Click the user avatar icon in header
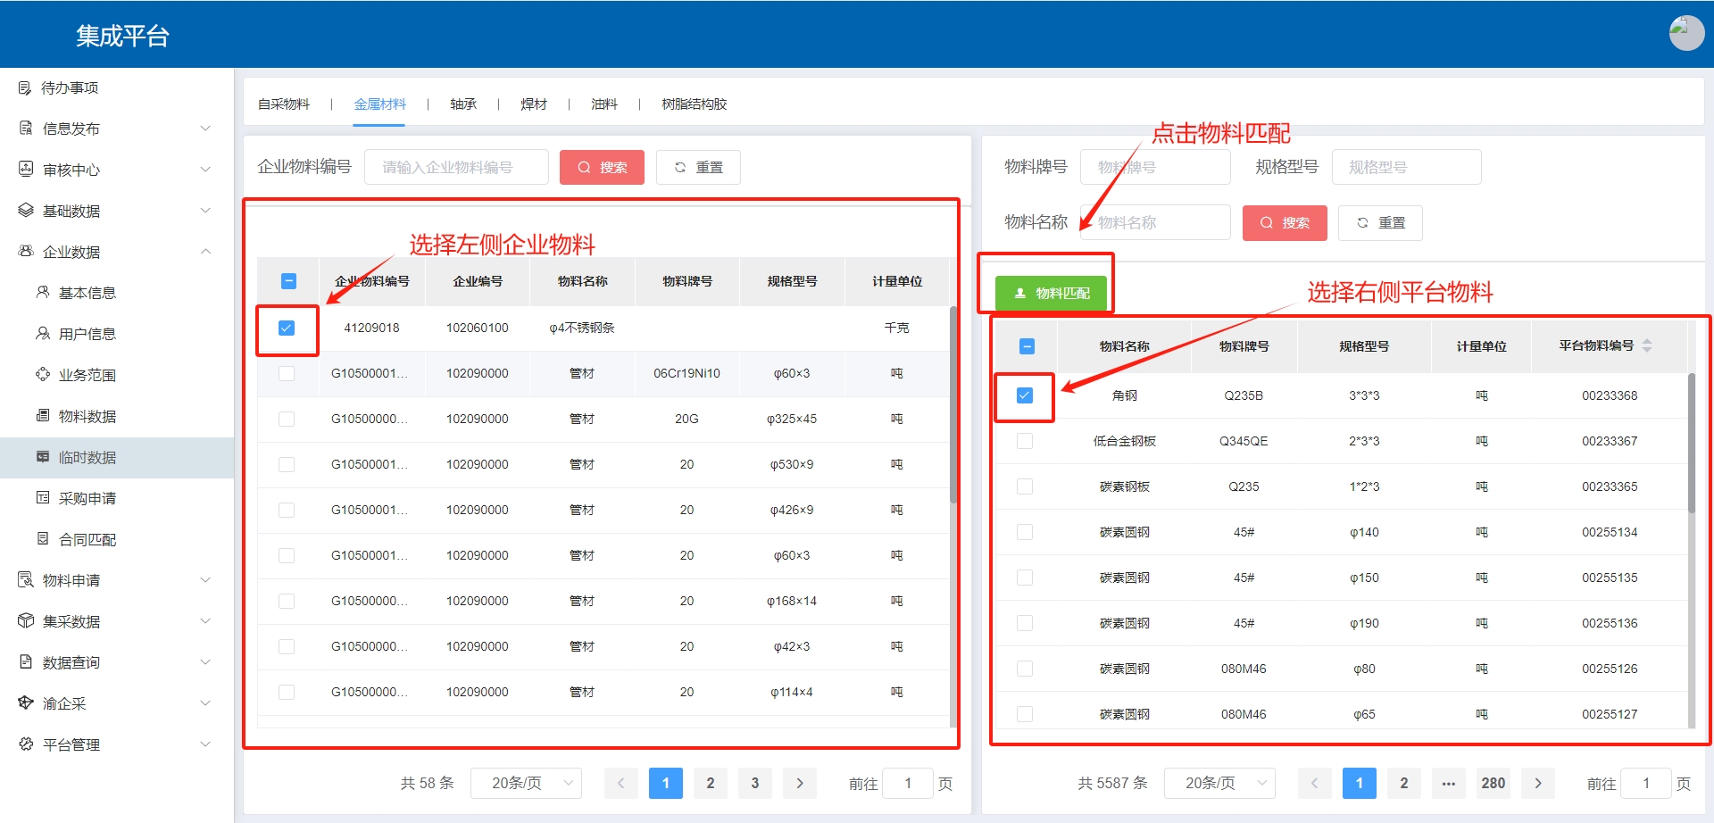The height and width of the screenshot is (823, 1714). pyautogui.click(x=1685, y=34)
